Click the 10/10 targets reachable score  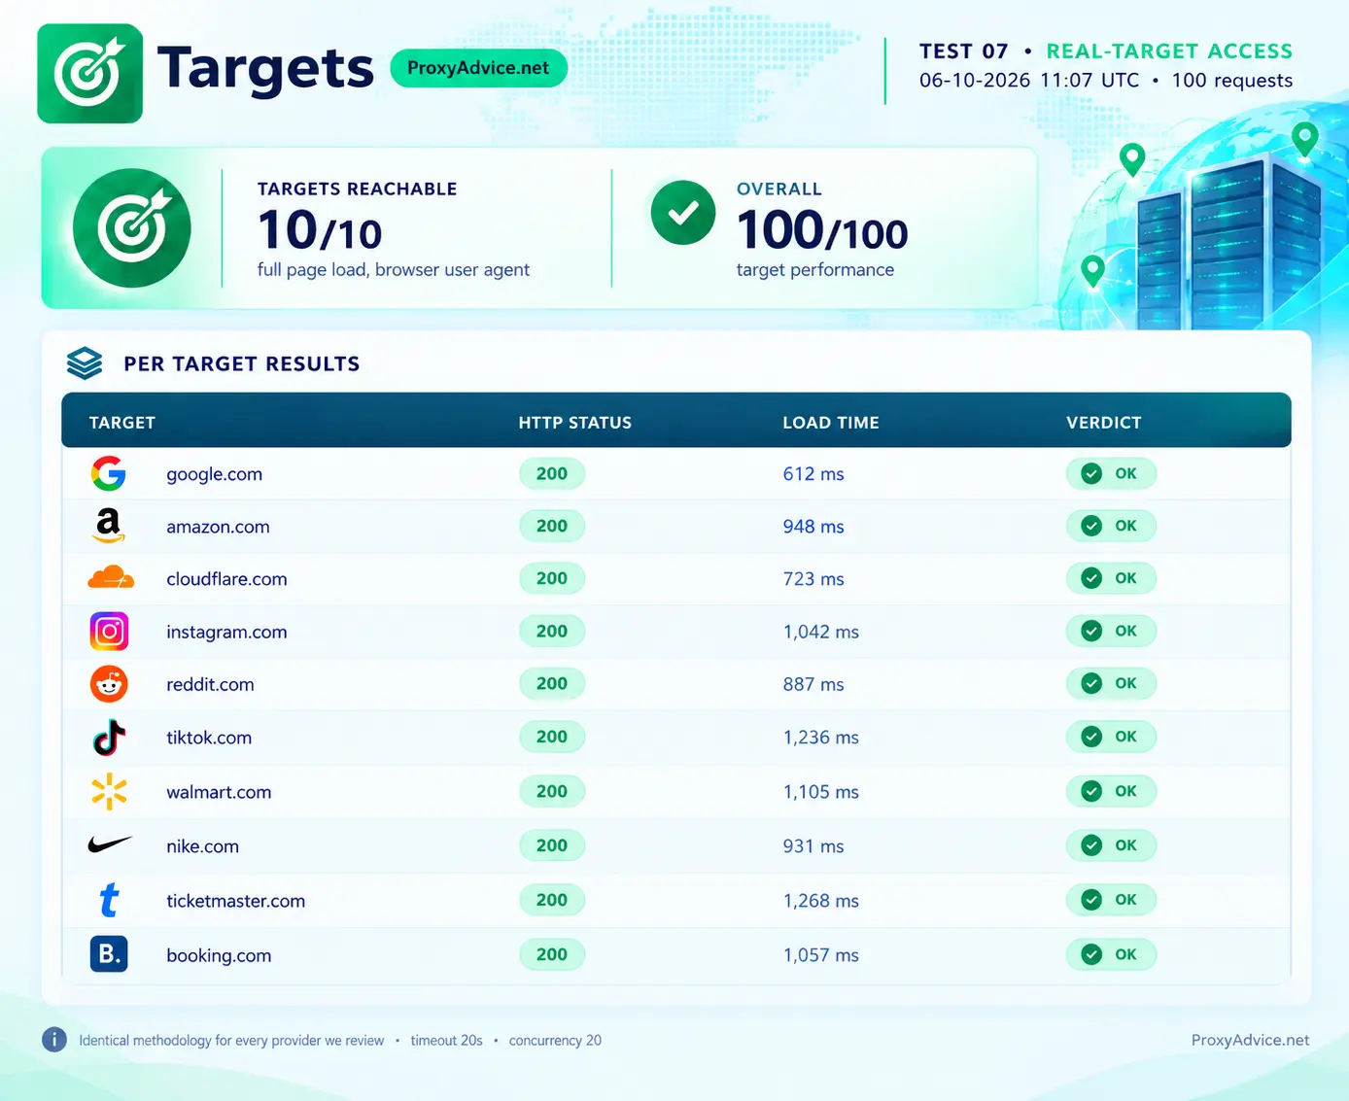[320, 230]
